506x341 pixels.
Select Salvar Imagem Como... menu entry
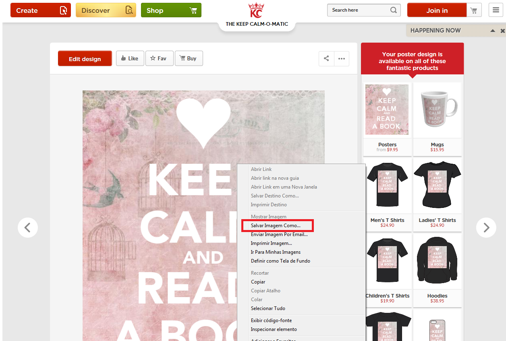[x=276, y=226]
